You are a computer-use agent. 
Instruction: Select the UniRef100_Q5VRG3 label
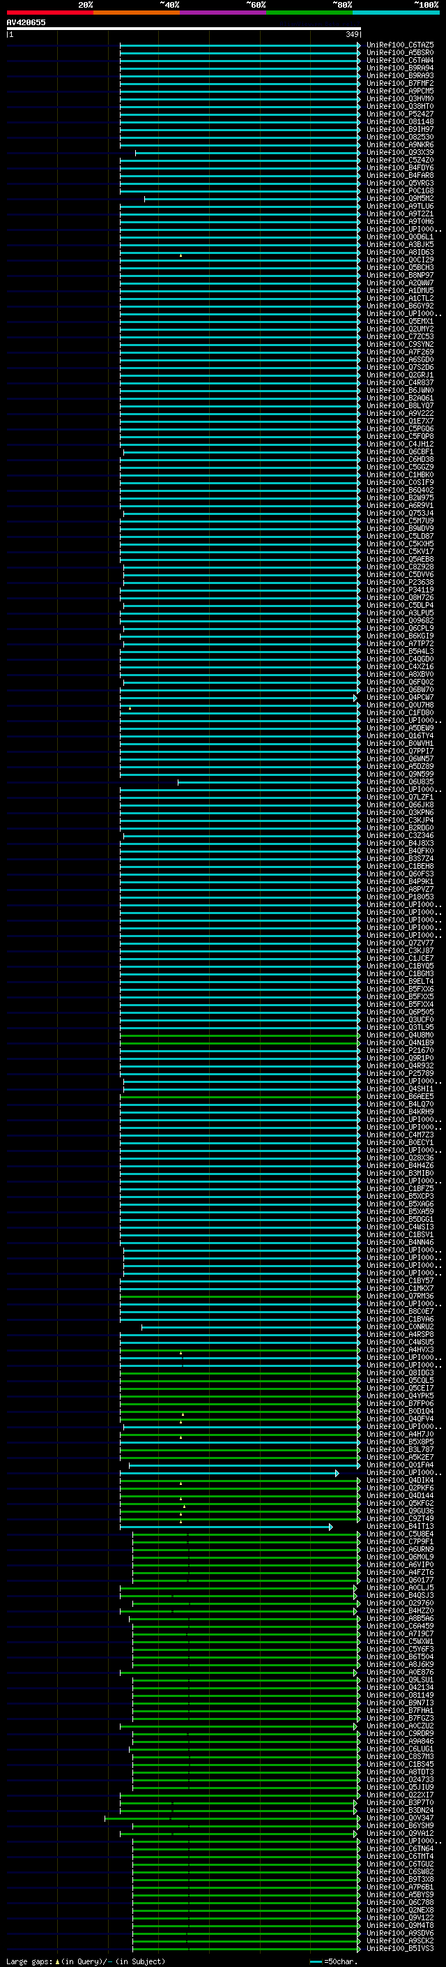(400, 184)
